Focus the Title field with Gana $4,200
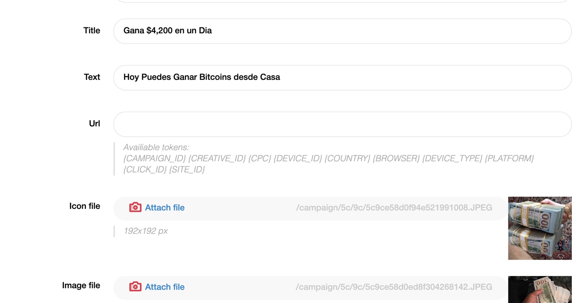This screenshot has width=575, height=303. pyautogui.click(x=342, y=31)
